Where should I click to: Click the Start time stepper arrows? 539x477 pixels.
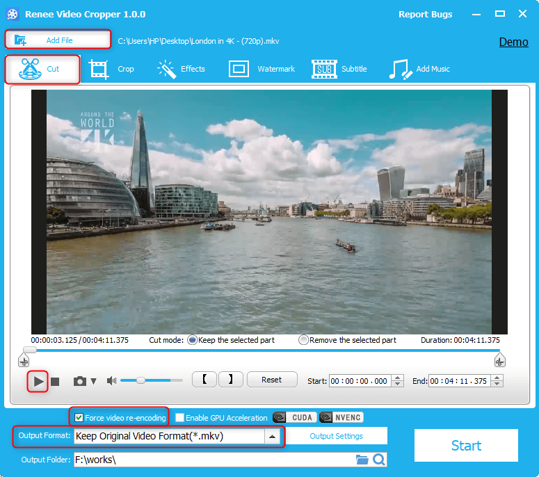398,380
